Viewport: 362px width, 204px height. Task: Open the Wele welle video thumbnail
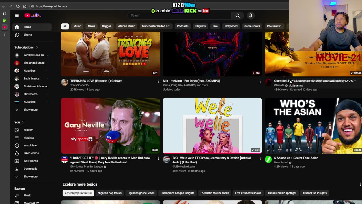pos(212,126)
